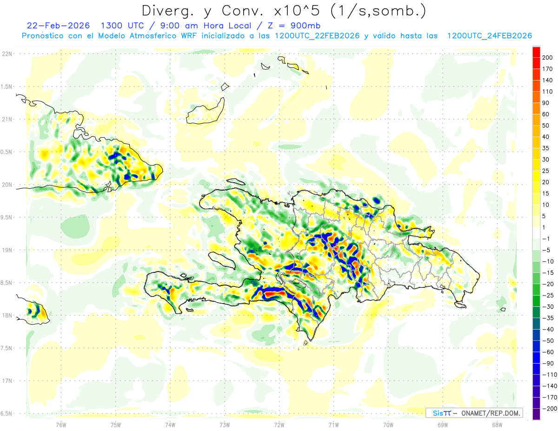
Task: Click the white colorbar swatch between 1 and -1
Action: pyautogui.click(x=536, y=233)
